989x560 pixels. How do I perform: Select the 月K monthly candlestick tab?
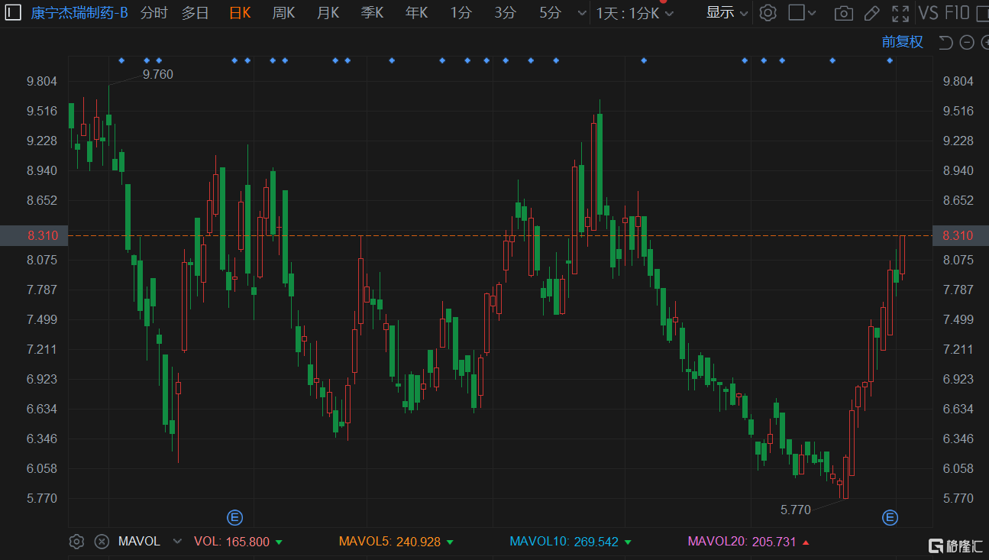328,13
